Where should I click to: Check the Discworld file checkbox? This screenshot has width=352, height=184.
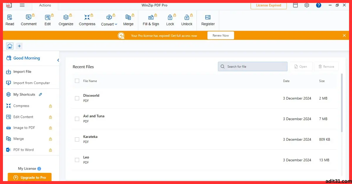pyautogui.click(x=77, y=98)
